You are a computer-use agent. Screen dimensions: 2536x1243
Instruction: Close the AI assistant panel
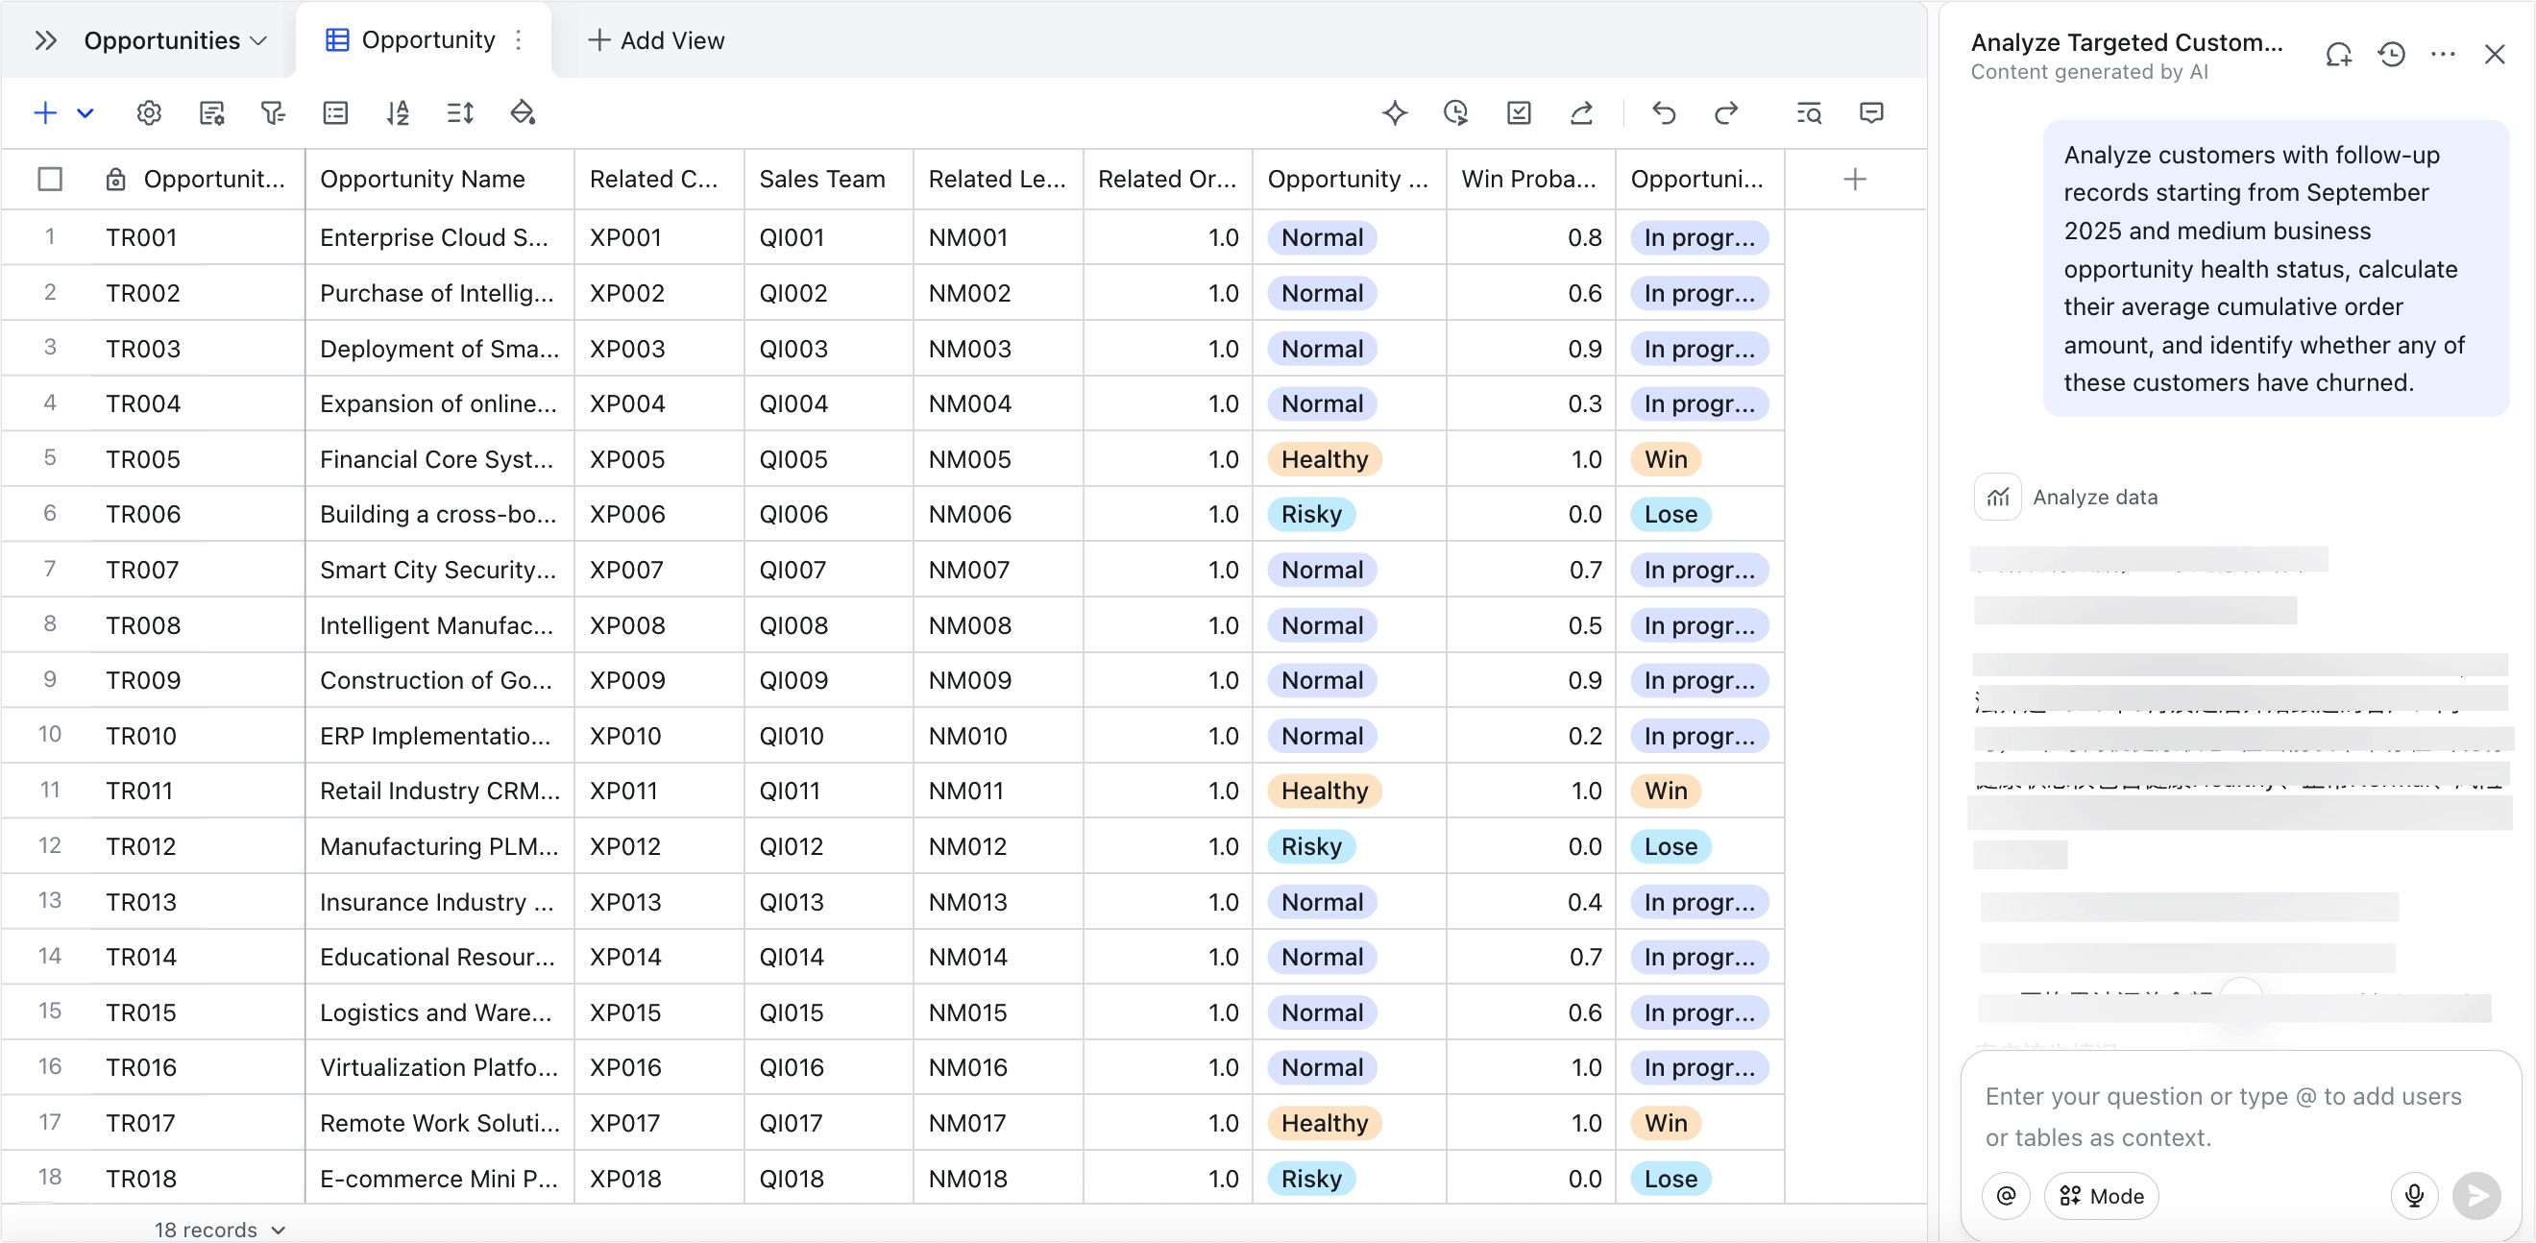[2495, 54]
